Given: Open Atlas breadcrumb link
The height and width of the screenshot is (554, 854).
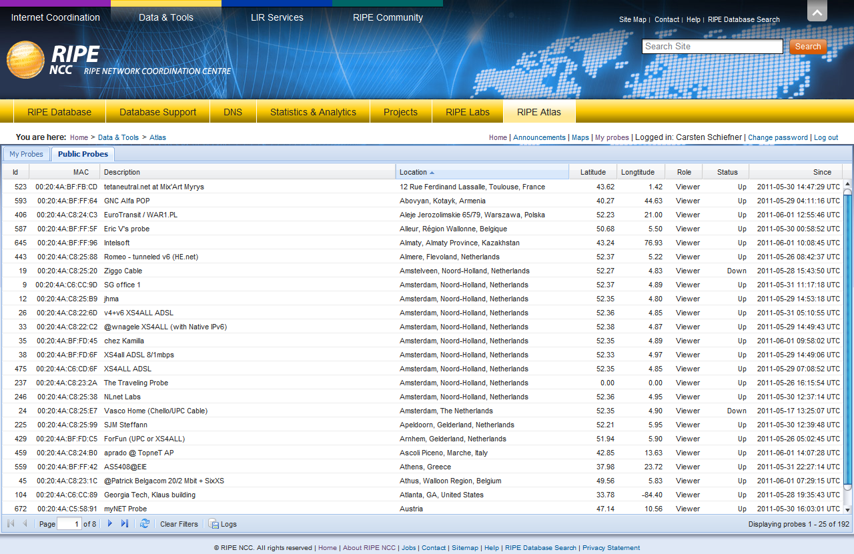Looking at the screenshot, I should pyautogui.click(x=157, y=137).
